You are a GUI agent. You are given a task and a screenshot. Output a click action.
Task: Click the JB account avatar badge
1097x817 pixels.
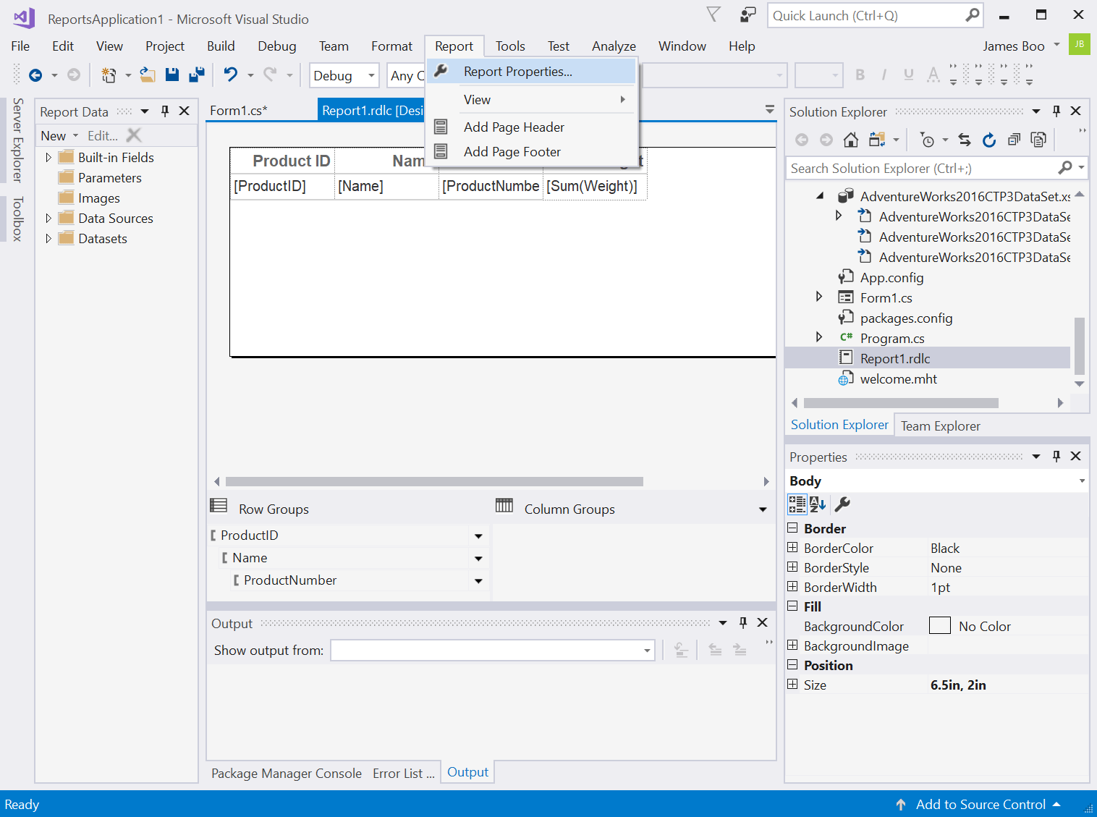[x=1079, y=44]
